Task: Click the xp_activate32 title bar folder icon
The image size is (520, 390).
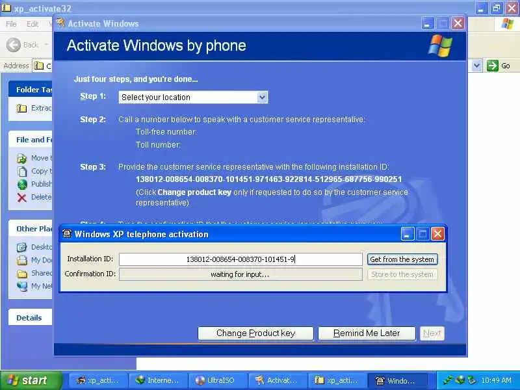Action: (x=6, y=7)
